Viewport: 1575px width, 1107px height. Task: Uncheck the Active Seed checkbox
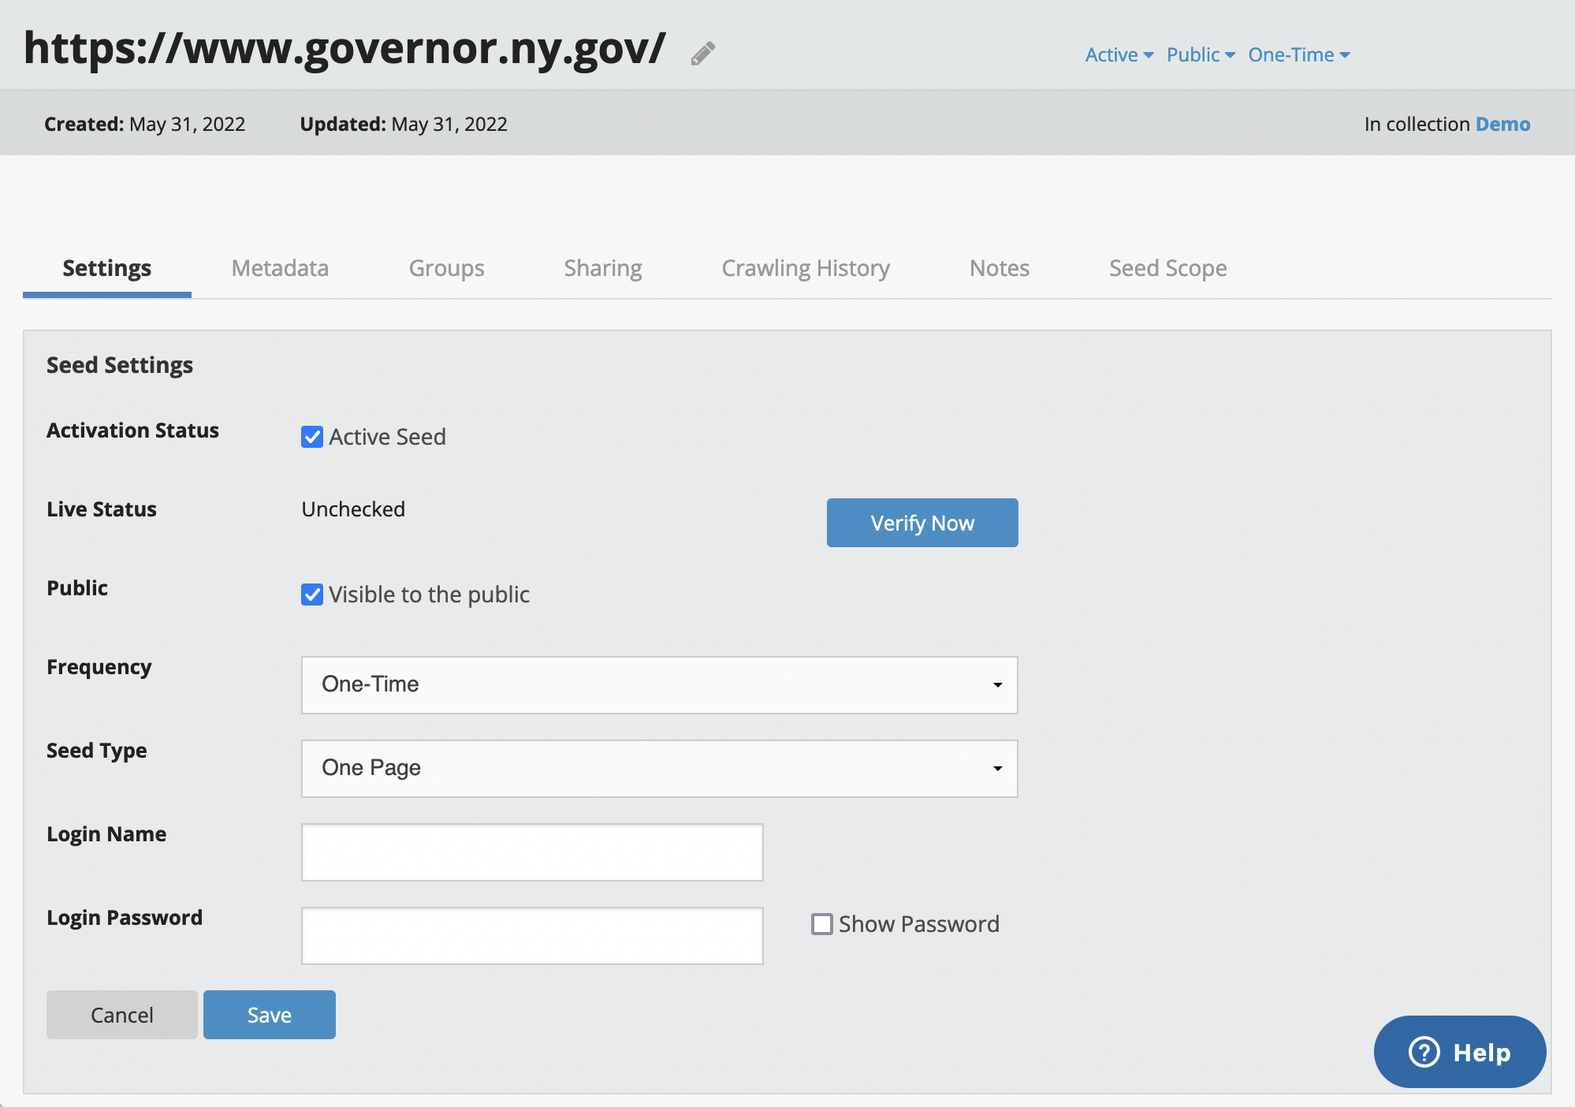312,437
